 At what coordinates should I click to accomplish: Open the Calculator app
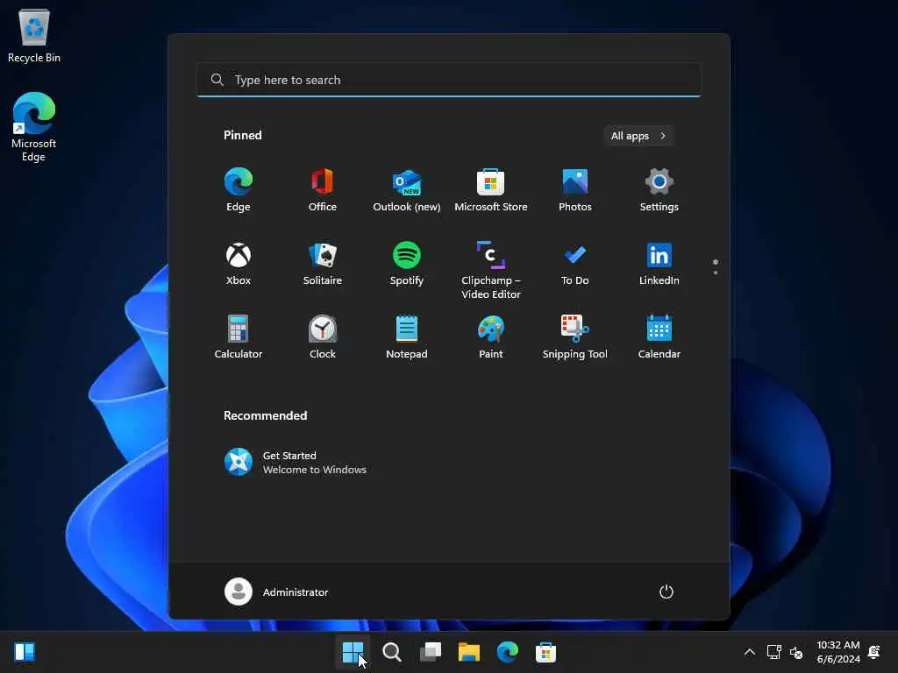[x=239, y=337]
